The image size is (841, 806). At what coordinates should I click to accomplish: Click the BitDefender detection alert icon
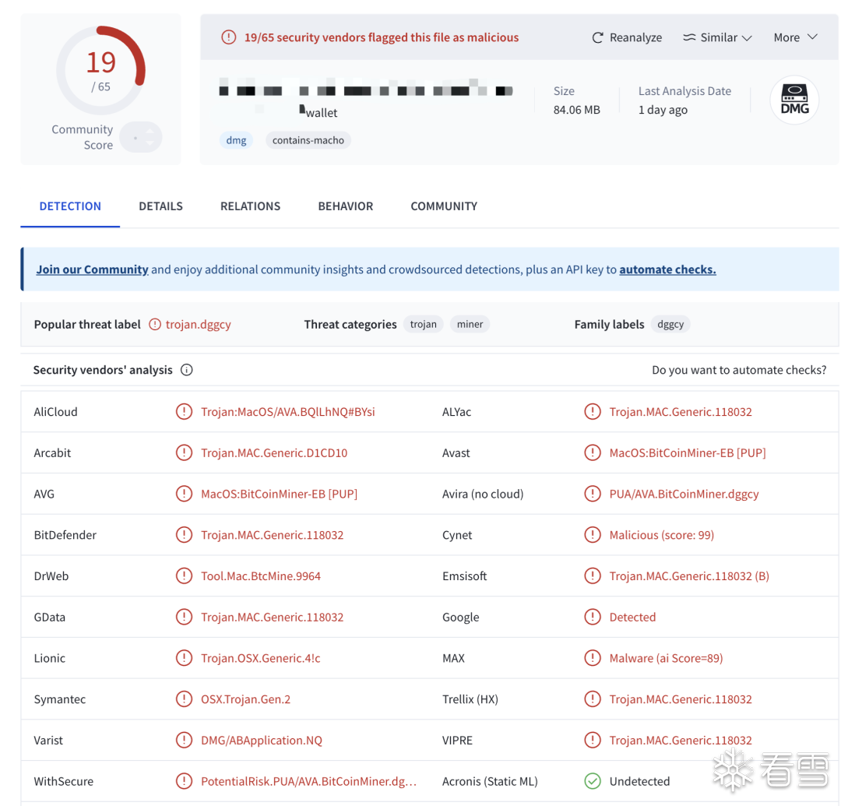click(184, 535)
